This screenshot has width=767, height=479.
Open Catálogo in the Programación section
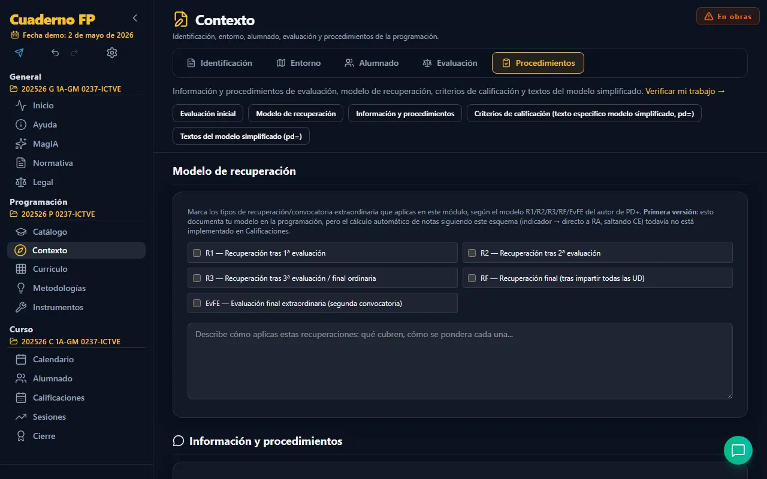tap(76, 232)
